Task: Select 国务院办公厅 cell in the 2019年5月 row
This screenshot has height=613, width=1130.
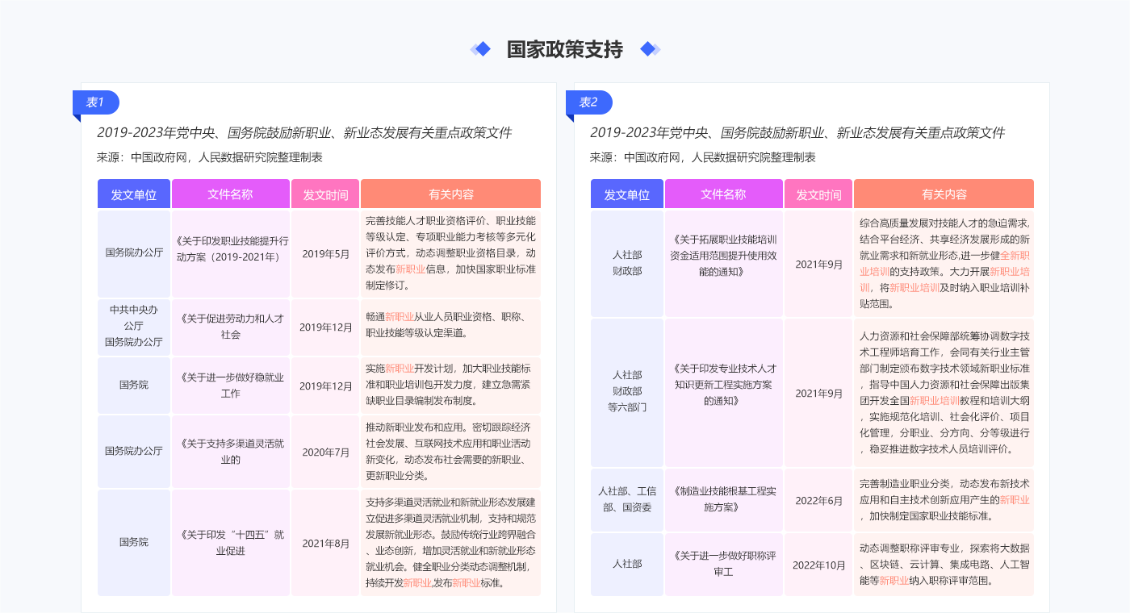Action: coord(134,253)
